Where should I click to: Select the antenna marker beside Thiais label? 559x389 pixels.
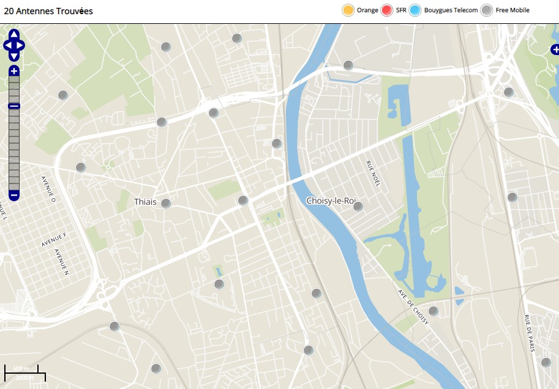point(165,203)
